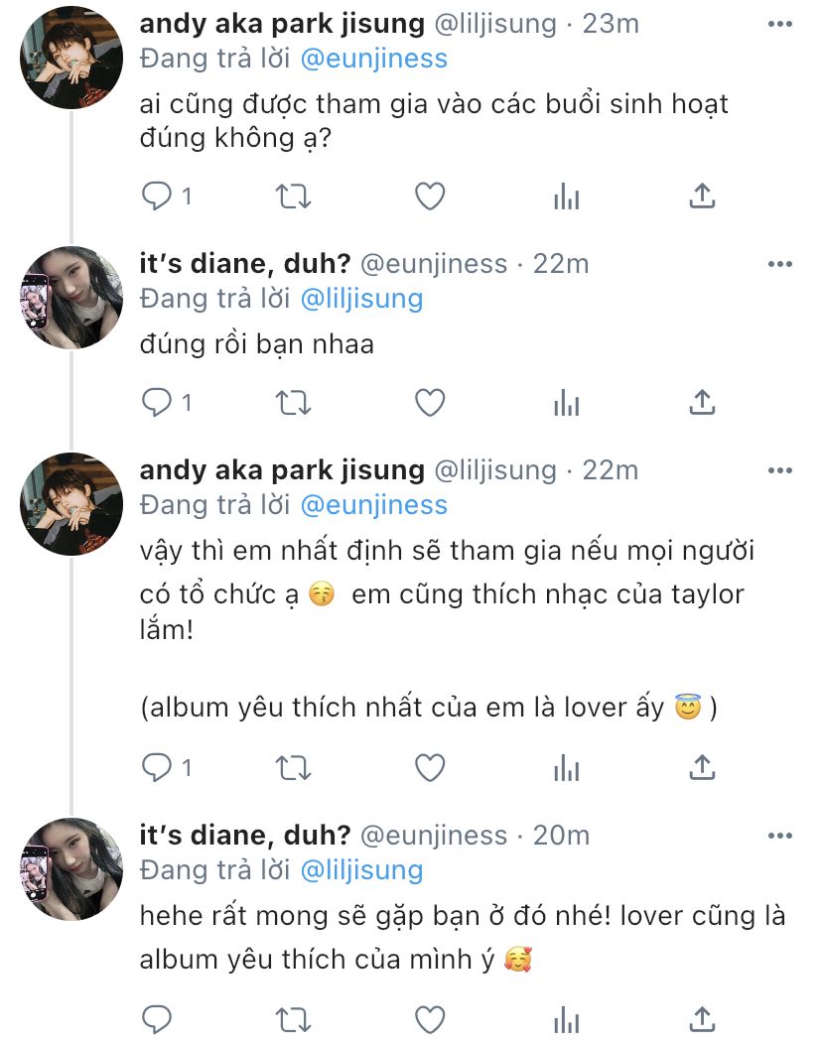The image size is (822, 1045).
Task: Like diane's 'đúng rồi bạn nhaa' tweet
Action: click(x=430, y=403)
